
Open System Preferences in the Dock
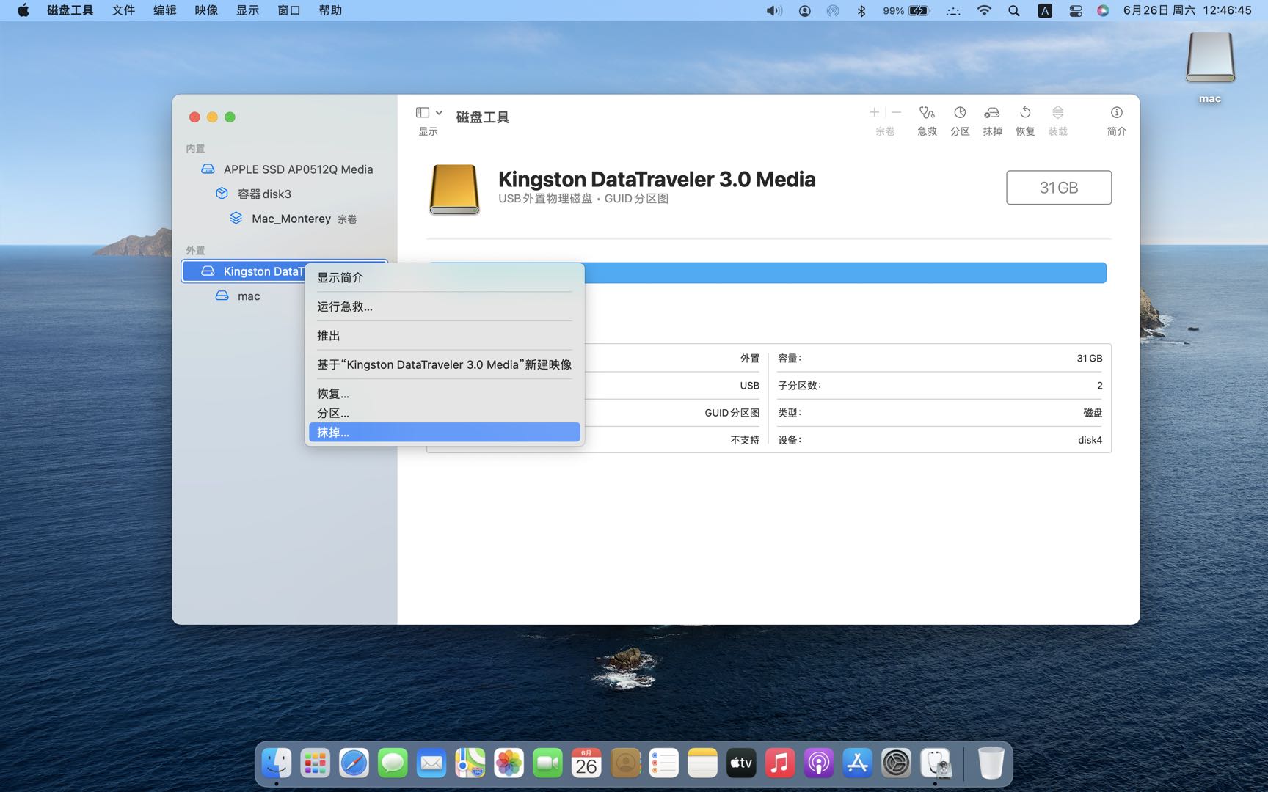coord(896,763)
